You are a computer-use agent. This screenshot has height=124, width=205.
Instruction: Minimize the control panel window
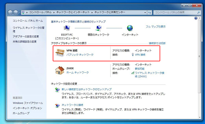(184, 5)
